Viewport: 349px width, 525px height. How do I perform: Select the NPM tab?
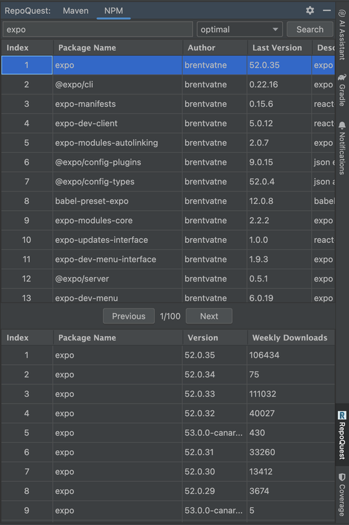point(113,10)
